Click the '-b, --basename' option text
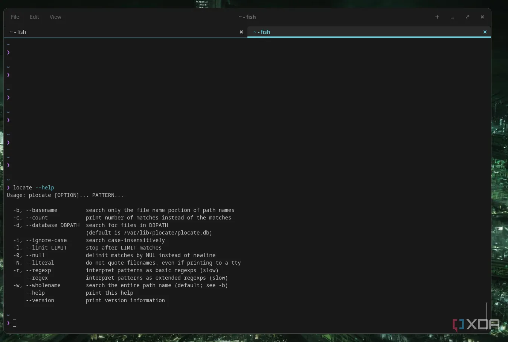The height and width of the screenshot is (342, 508). coord(35,210)
